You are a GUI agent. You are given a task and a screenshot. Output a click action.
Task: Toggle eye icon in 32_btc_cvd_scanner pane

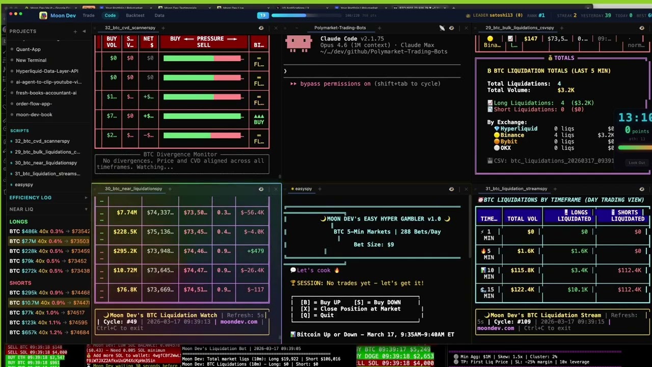click(x=261, y=28)
